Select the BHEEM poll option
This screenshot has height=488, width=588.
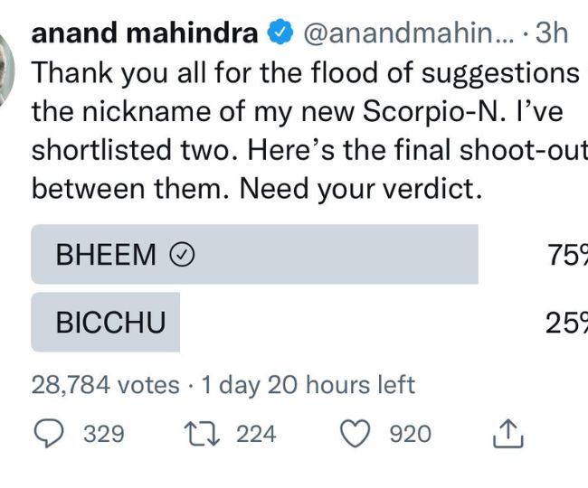pyautogui.click(x=253, y=255)
